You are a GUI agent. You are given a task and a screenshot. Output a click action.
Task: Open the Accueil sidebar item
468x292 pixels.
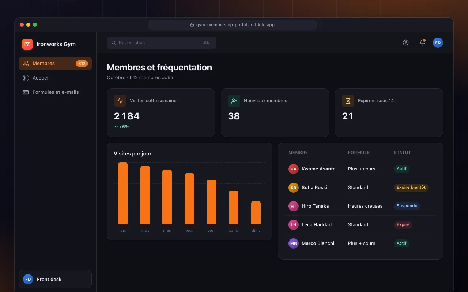tap(55, 78)
